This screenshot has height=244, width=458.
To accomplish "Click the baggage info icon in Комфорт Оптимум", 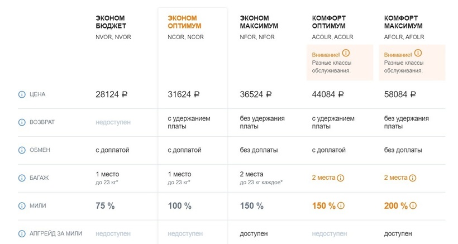I will (341, 178).
